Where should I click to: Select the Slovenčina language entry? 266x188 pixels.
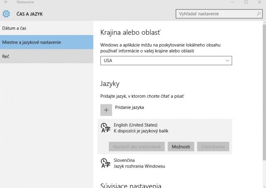[140, 163]
